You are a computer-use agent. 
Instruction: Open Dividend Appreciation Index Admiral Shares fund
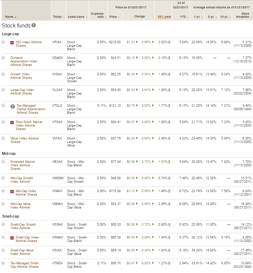pyautogui.click(x=24, y=61)
